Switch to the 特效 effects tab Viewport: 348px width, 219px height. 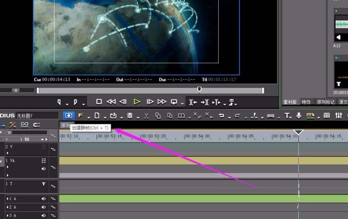[306, 102]
